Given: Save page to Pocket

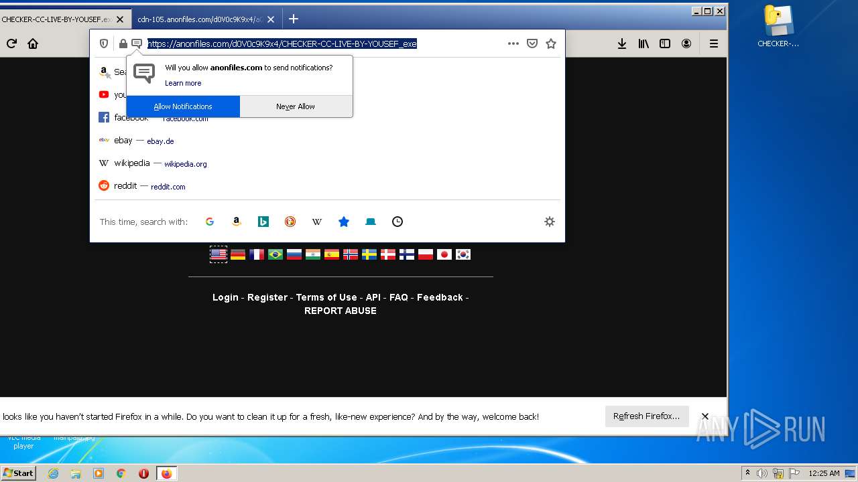Looking at the screenshot, I should click(x=532, y=44).
